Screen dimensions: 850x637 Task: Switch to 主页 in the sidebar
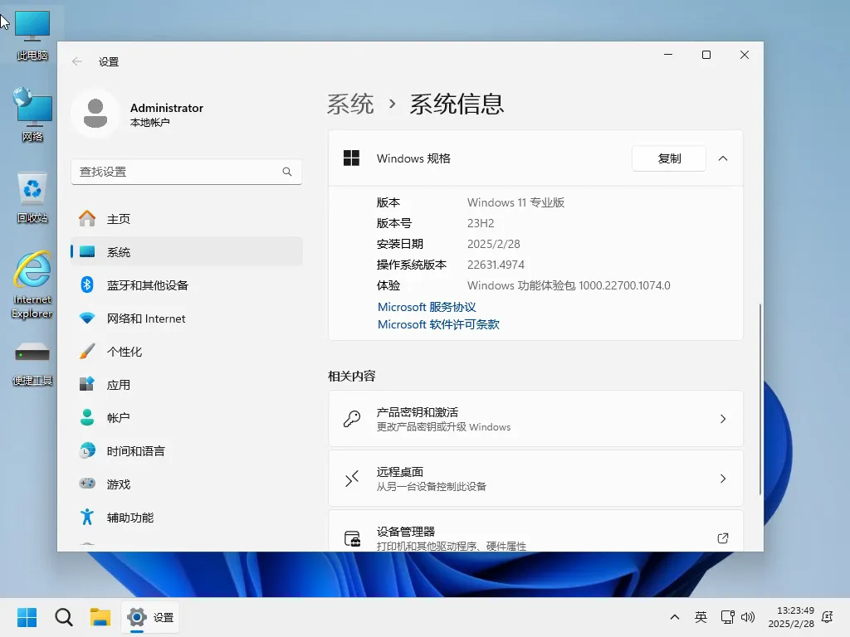tap(87, 218)
